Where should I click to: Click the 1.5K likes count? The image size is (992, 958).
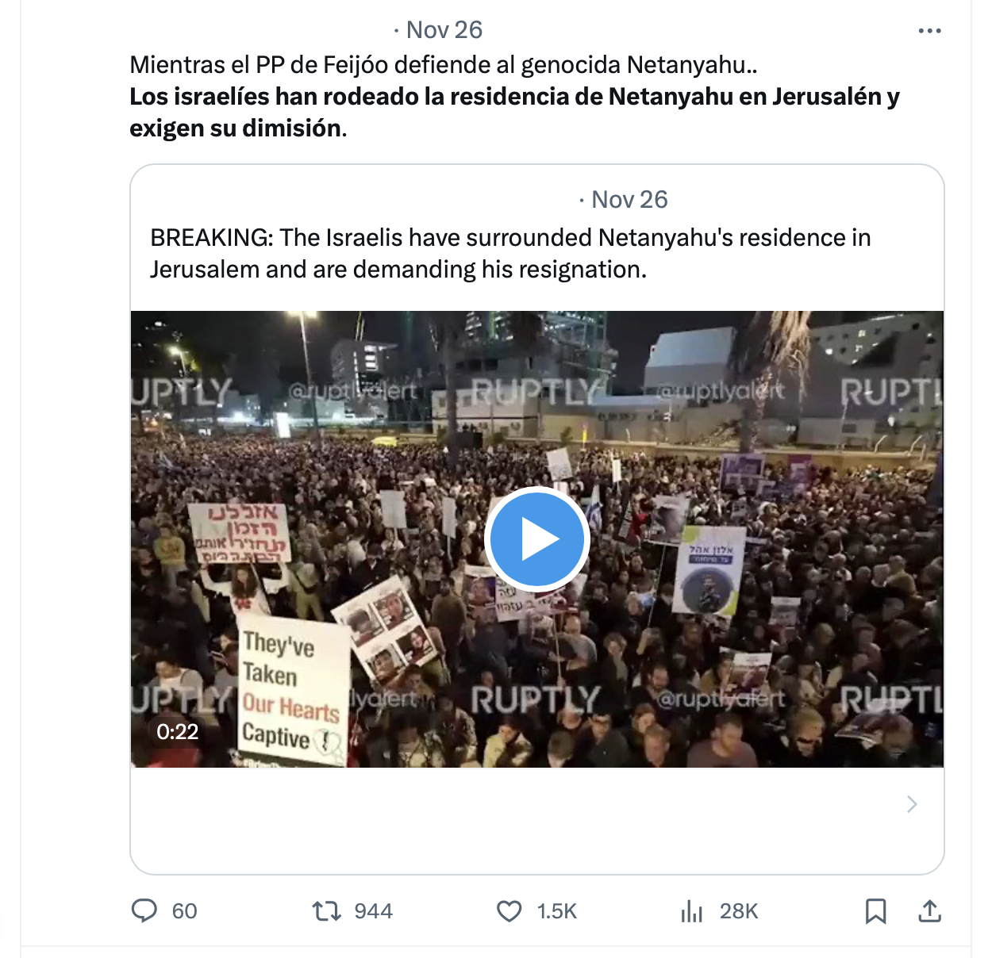point(557,911)
